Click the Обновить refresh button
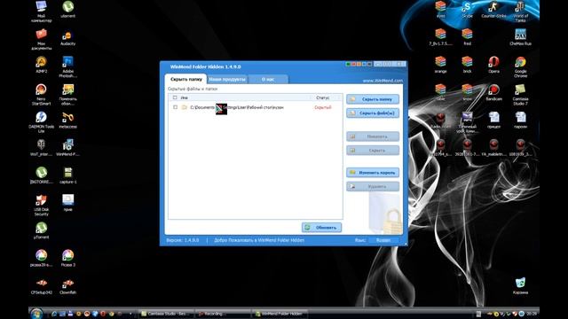The height and width of the screenshot is (319, 568). point(321,228)
